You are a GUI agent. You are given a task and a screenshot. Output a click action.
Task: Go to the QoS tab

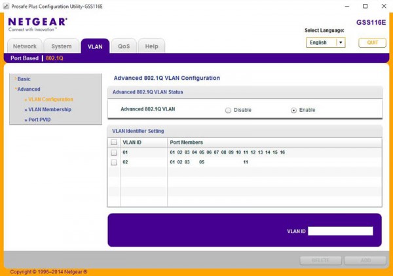coord(124,46)
